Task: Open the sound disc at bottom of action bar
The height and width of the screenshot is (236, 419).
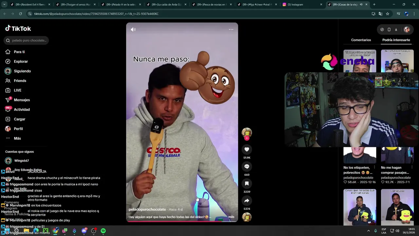Action: [247, 217]
